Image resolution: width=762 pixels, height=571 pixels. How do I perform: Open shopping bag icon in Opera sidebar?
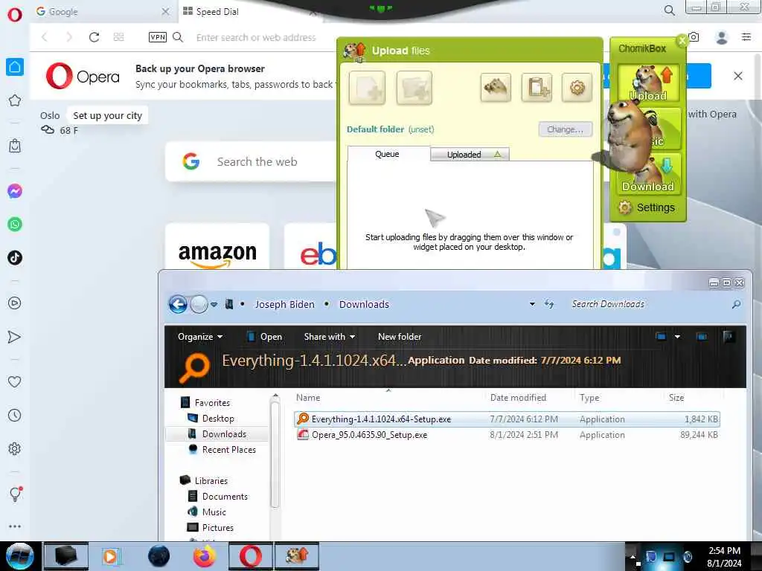(x=15, y=146)
